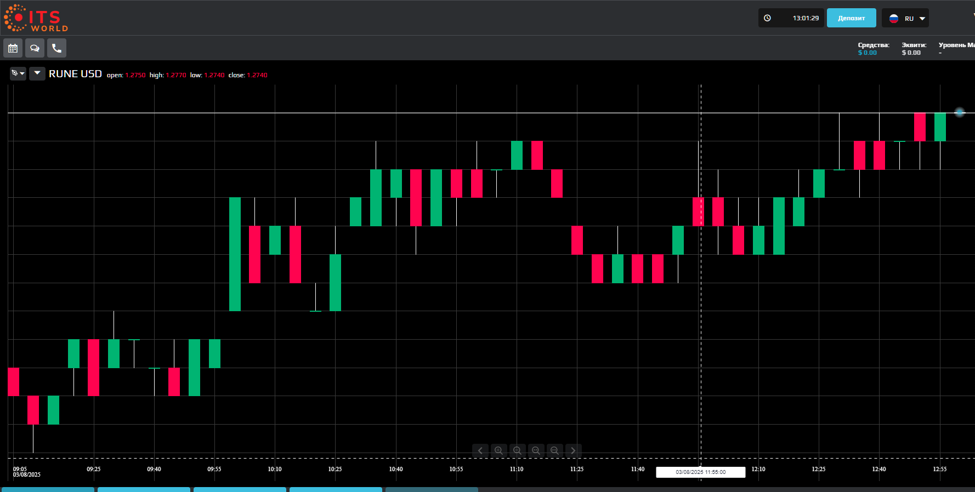Click the close value 1.2740

point(257,76)
